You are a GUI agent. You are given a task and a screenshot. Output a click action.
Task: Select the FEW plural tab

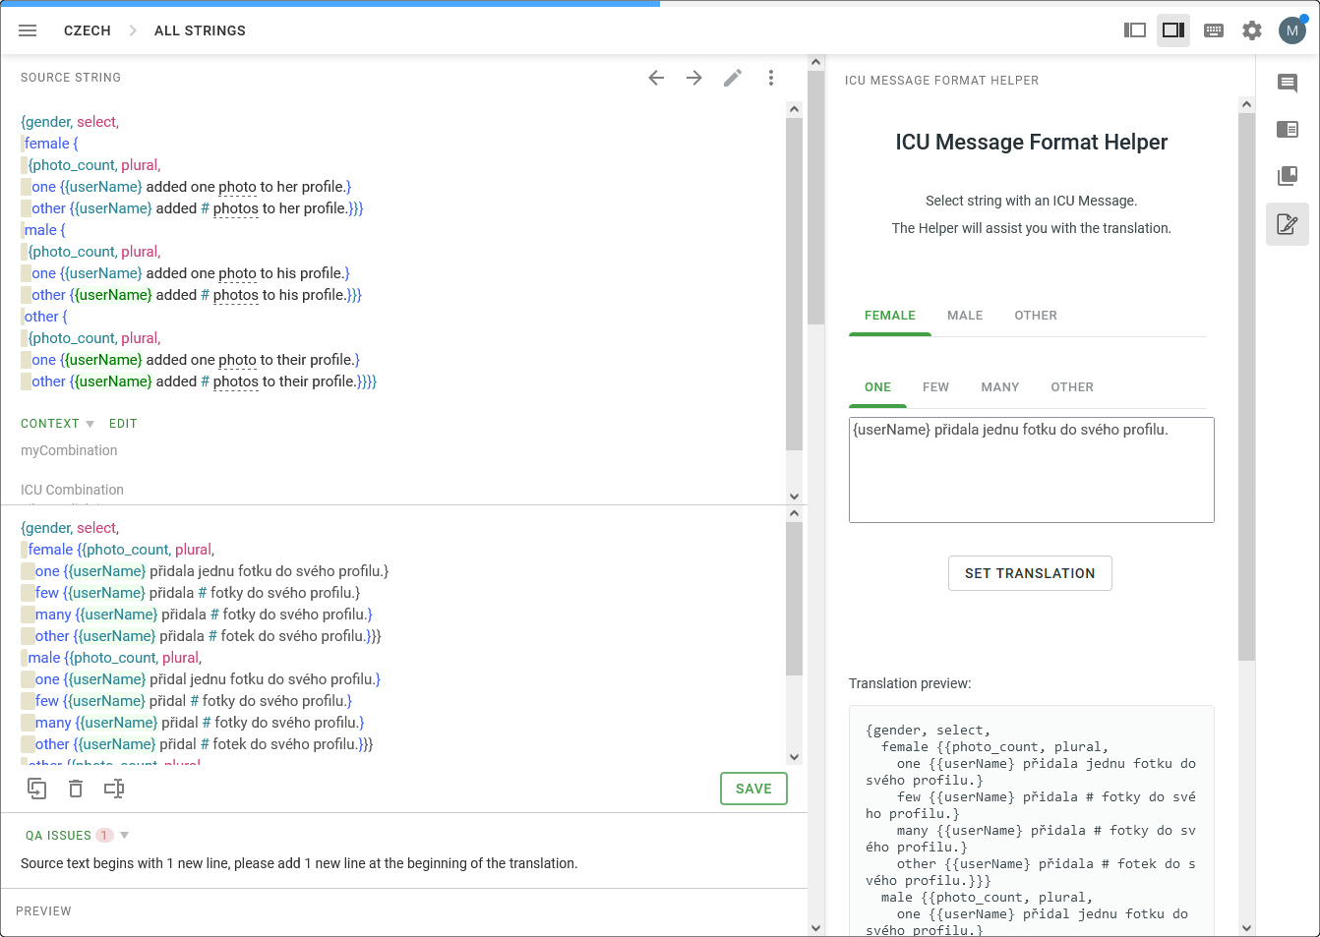(x=935, y=387)
